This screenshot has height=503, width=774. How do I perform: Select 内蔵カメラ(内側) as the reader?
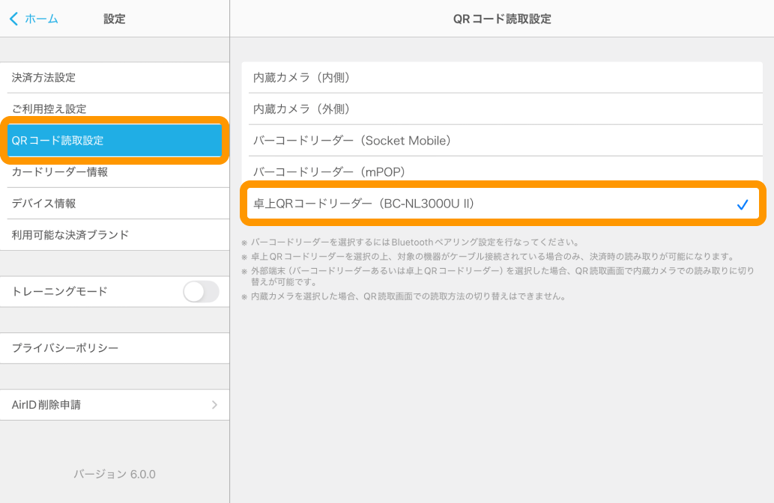tap(302, 78)
